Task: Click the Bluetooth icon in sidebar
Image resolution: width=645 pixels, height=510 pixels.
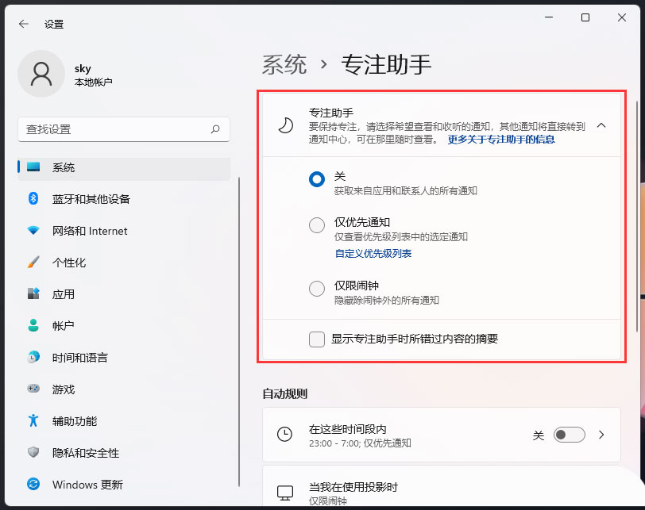Action: coord(33,199)
